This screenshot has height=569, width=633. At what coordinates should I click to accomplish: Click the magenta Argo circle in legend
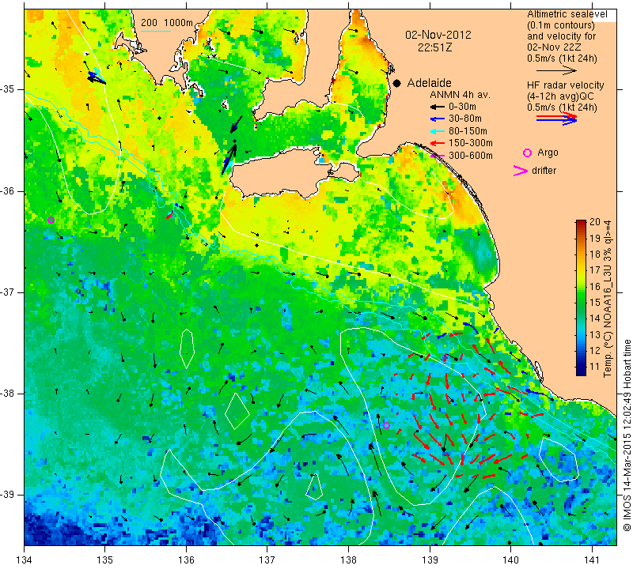coord(527,153)
